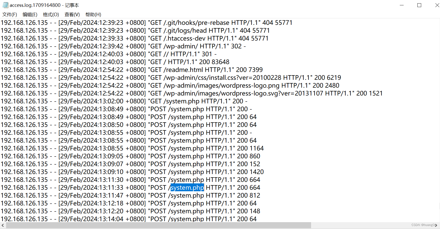This screenshot has width=440, height=229.
Task: Click the POST line with size 152
Action: 130,164
